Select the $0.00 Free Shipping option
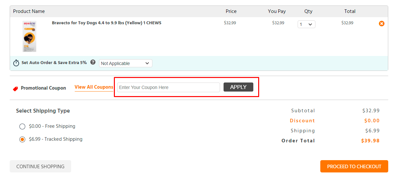 [x=22, y=126]
